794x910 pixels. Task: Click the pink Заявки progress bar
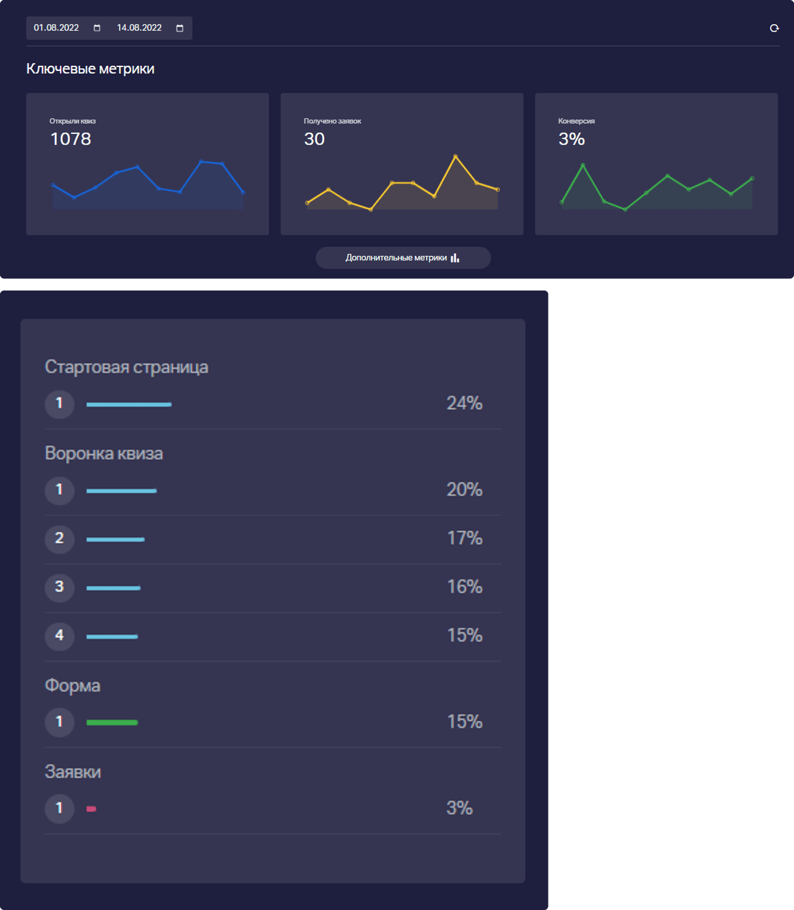point(91,809)
